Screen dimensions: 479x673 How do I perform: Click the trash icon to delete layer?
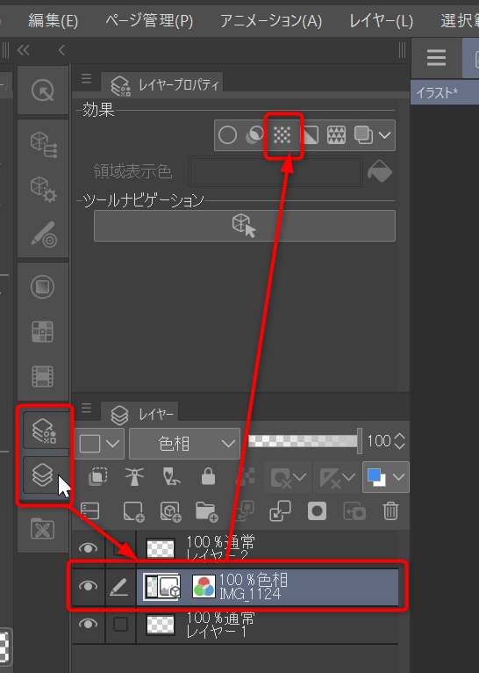click(390, 511)
